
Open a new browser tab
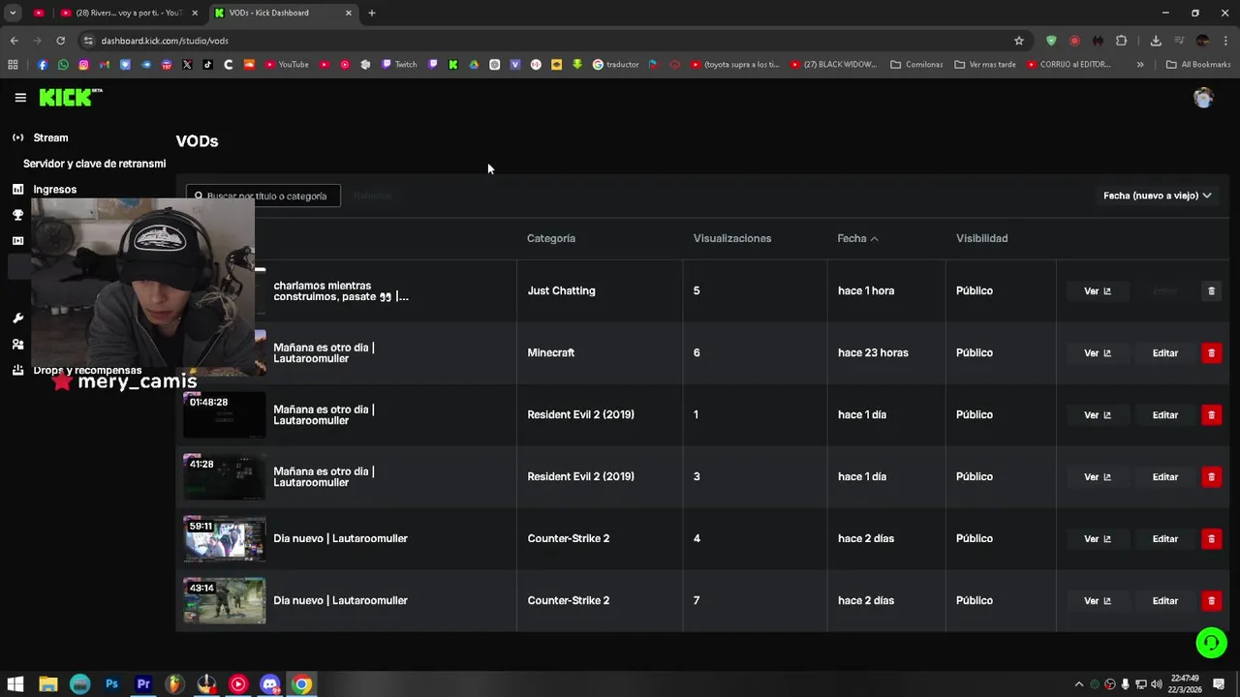(372, 13)
